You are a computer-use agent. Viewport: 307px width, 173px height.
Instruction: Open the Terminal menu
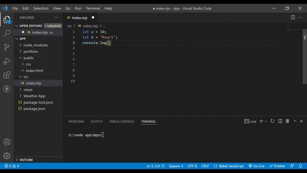point(93,9)
